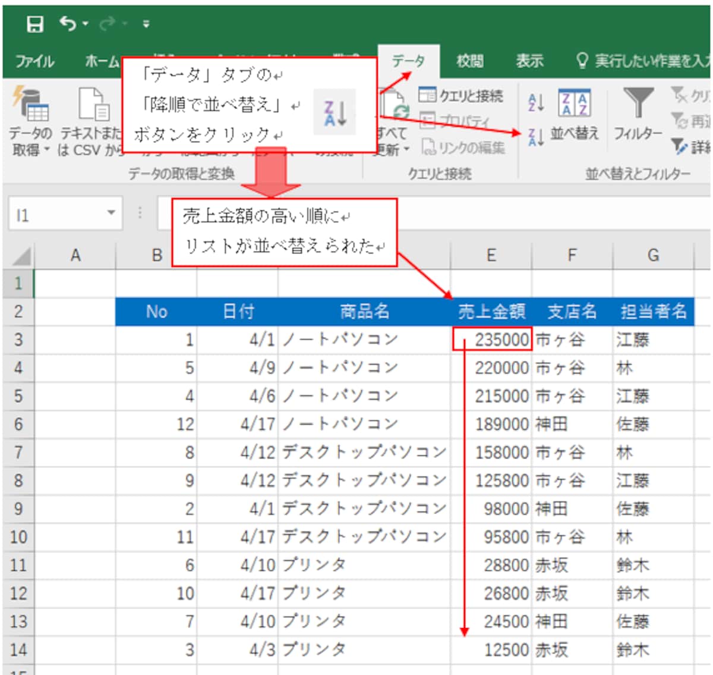
Task: Open the 並べ替え sort dialog icon
Action: click(x=574, y=103)
